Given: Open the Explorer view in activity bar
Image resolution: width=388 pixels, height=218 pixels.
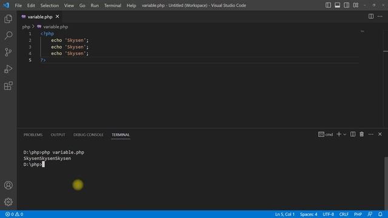Looking at the screenshot, I should (8, 19).
